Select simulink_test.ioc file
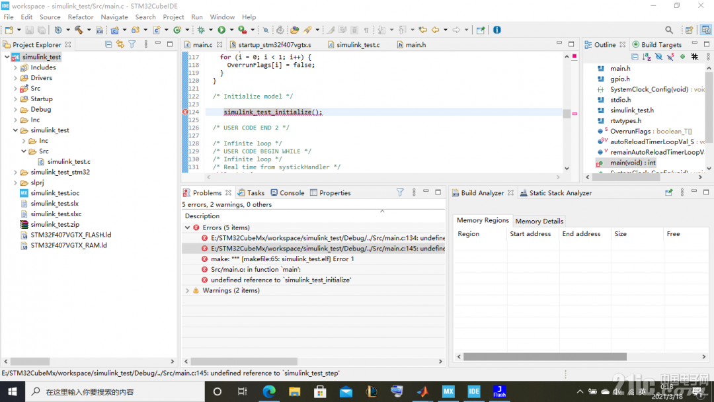The height and width of the screenshot is (402, 714). pyautogui.click(x=50, y=193)
